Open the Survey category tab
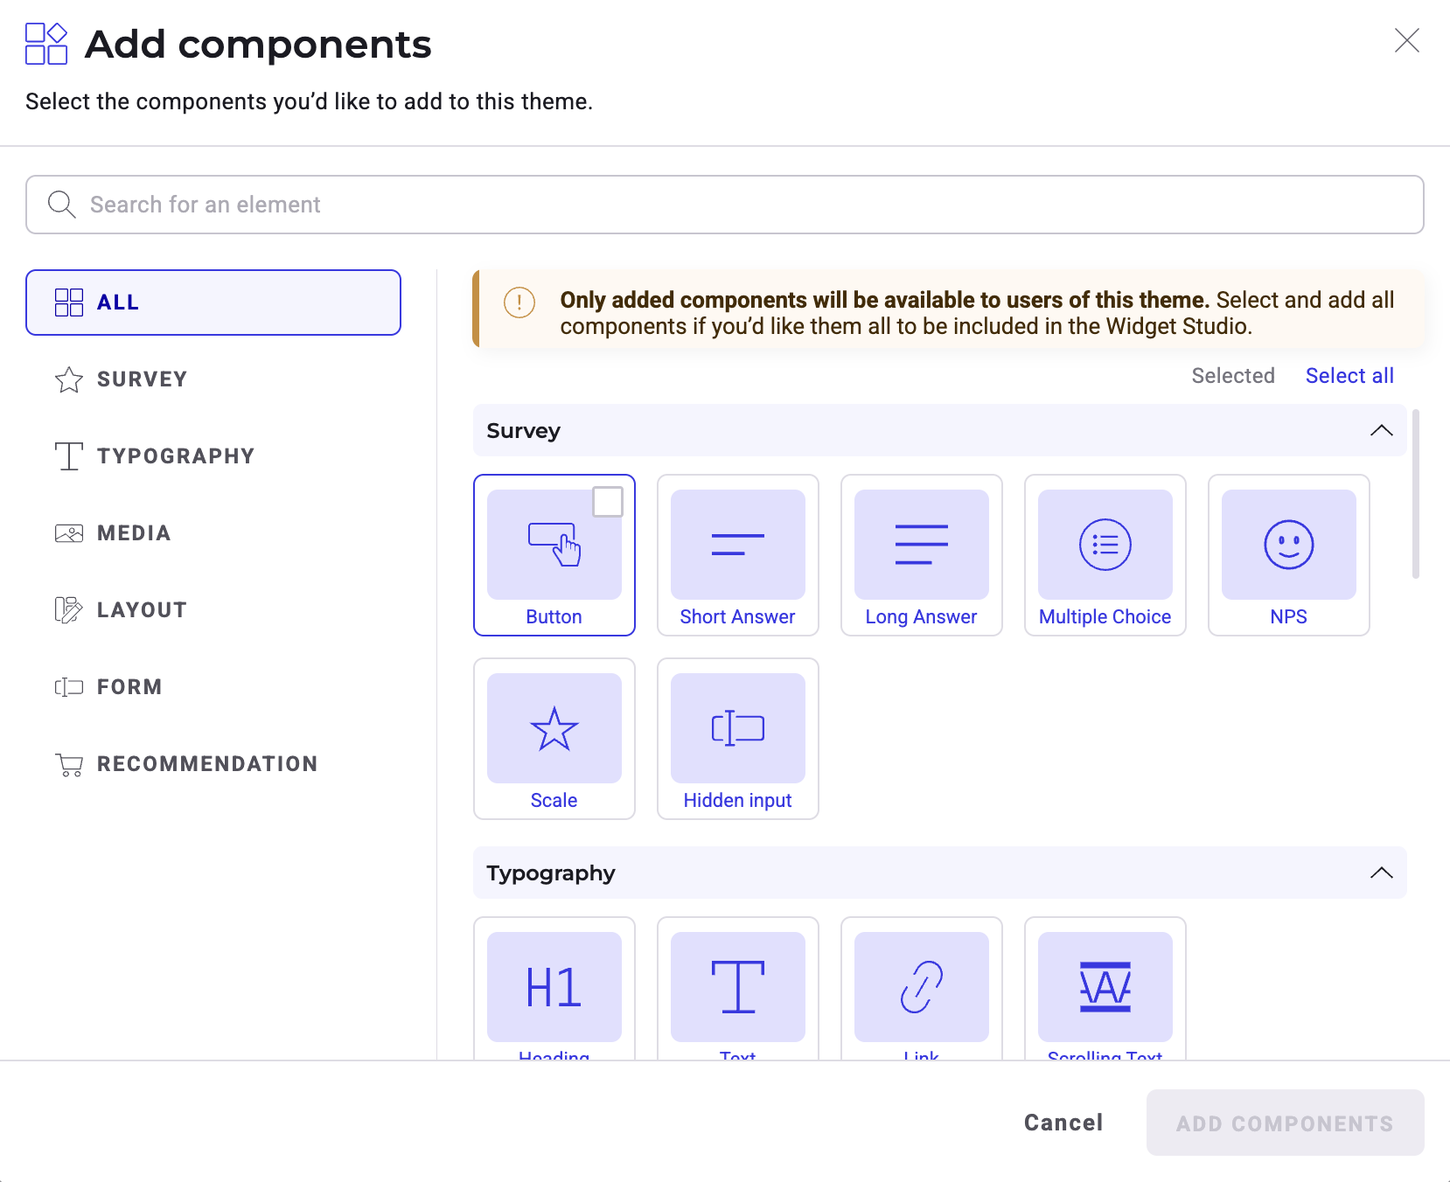 pyautogui.click(x=142, y=379)
